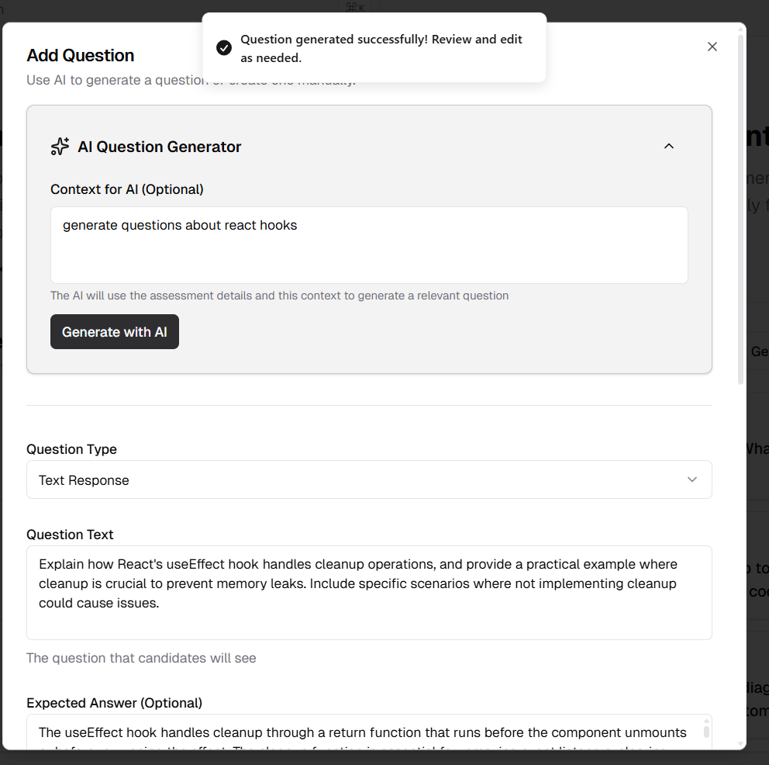Close the Add Question dialog
This screenshot has width=769, height=765.
[x=712, y=47]
